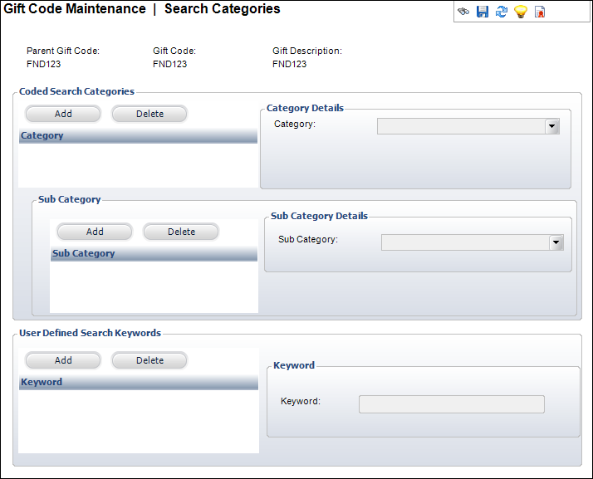Click the report document icon

[x=540, y=12]
